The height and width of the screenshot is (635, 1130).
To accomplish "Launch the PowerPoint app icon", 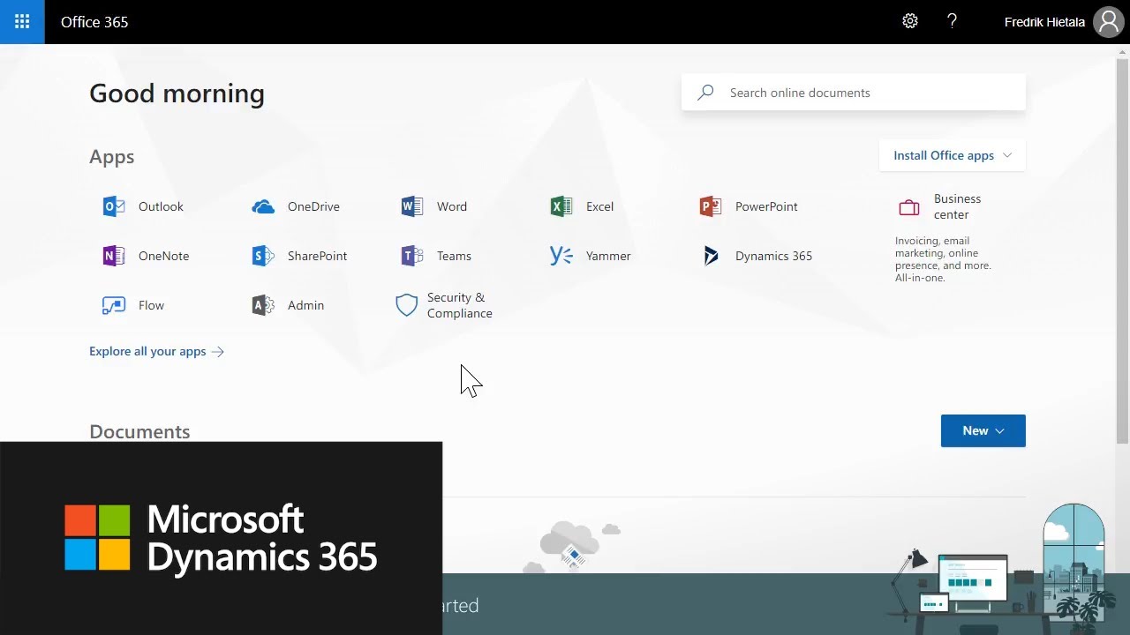I will click(710, 206).
